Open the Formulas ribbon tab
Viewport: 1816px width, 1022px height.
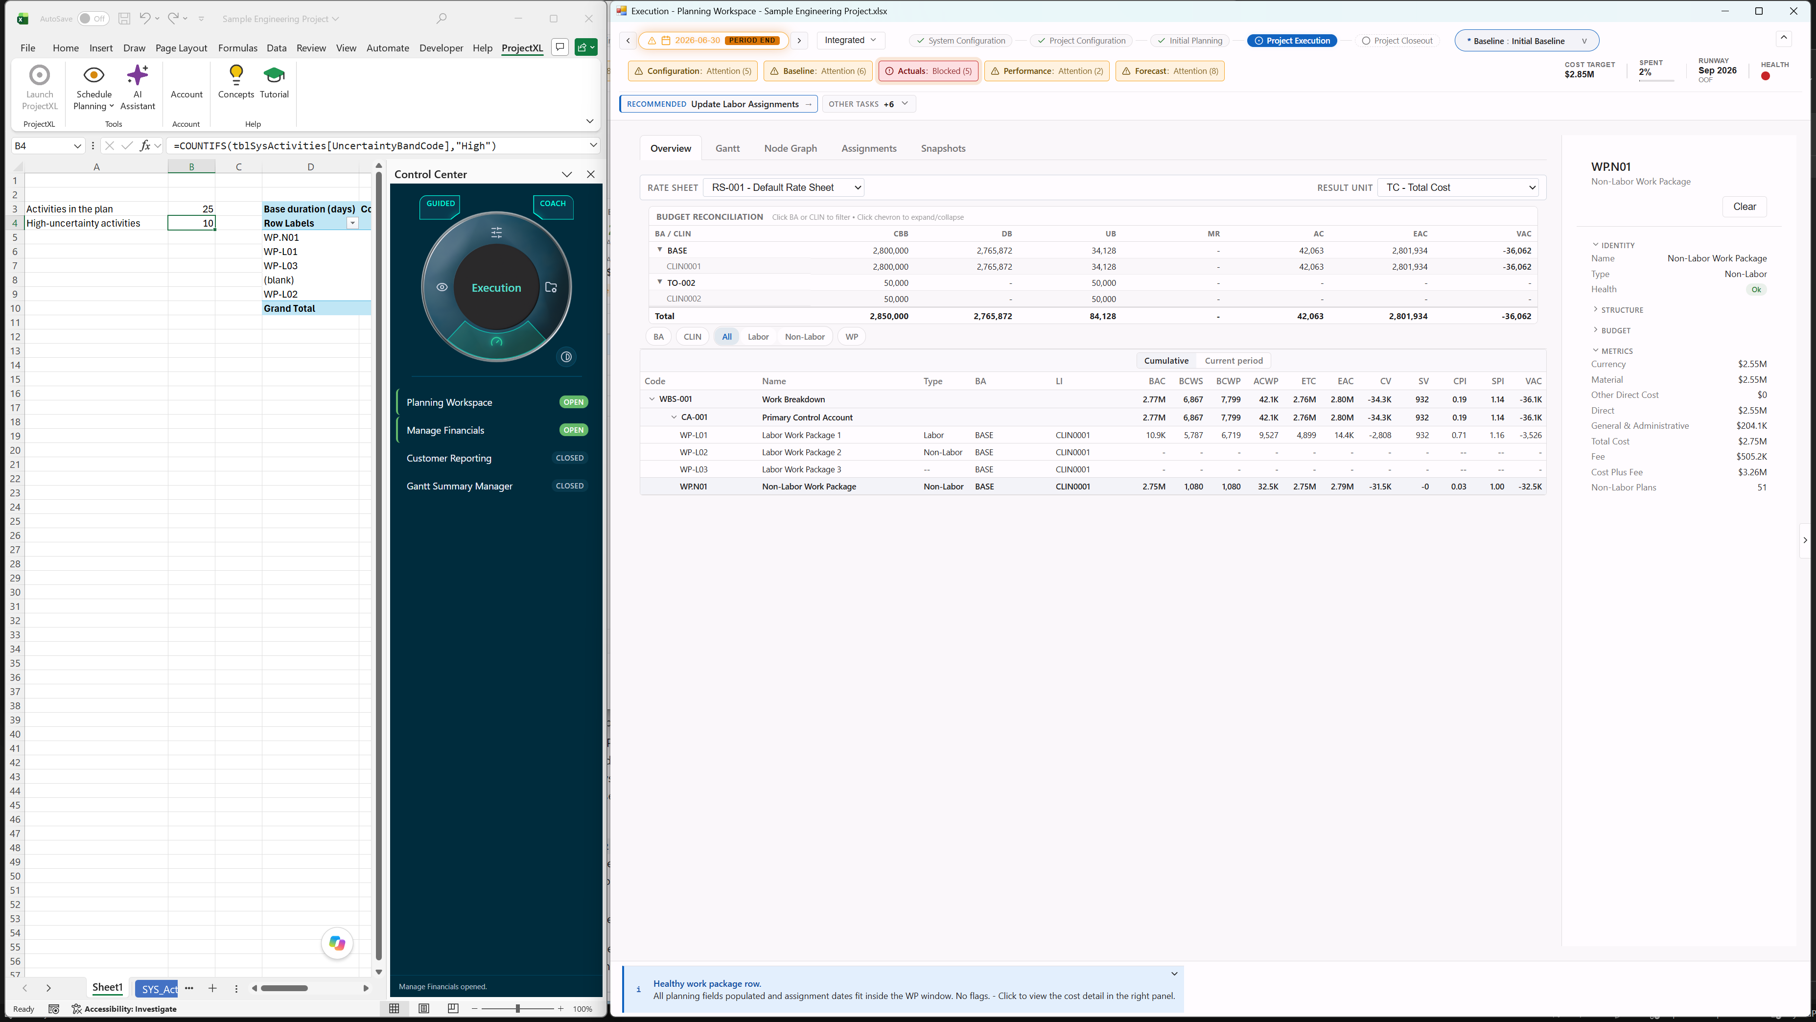coord(237,48)
